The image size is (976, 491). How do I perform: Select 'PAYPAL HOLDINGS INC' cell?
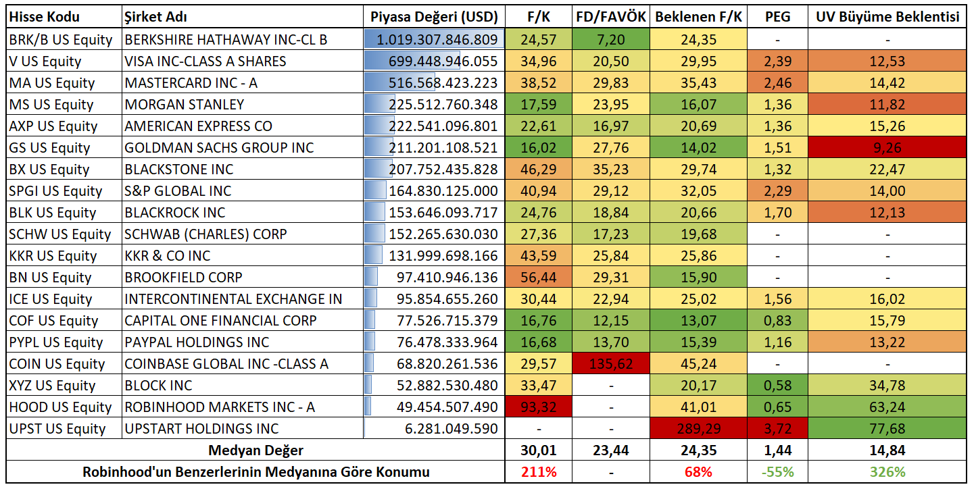[x=243, y=342]
